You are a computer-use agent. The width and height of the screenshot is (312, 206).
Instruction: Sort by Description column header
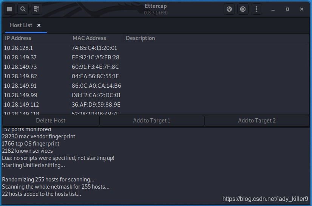tap(216, 38)
